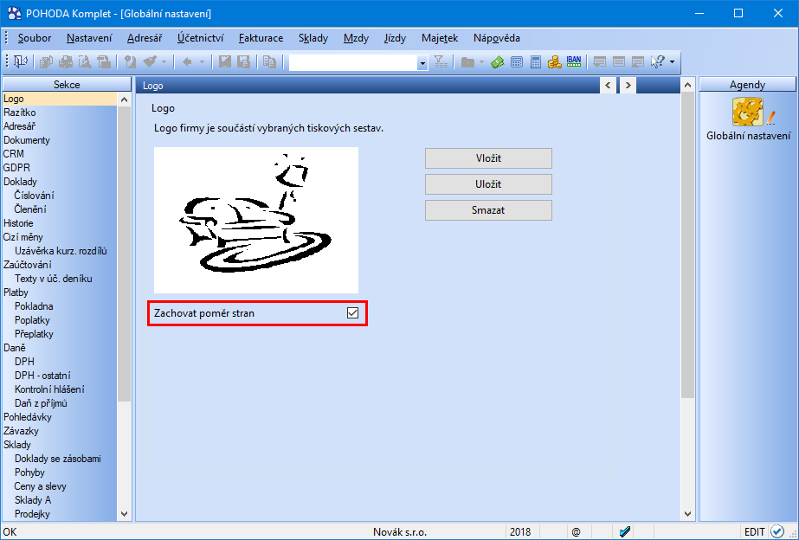The image size is (799, 540).
Task: Click the copy record toolbar icon
Action: [x=269, y=62]
